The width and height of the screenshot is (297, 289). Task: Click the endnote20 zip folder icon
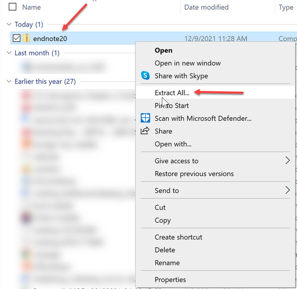coord(26,38)
